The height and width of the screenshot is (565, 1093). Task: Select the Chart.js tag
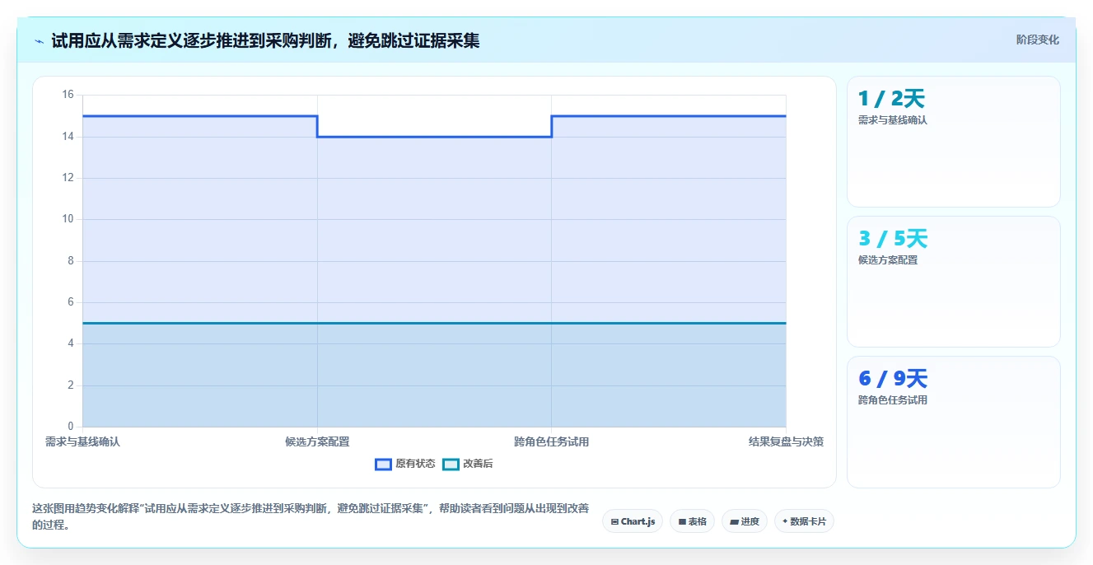point(633,521)
